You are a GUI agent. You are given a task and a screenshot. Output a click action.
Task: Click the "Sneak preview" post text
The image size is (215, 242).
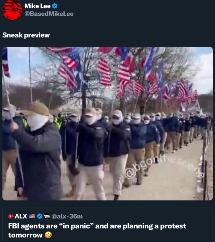coord(26,35)
